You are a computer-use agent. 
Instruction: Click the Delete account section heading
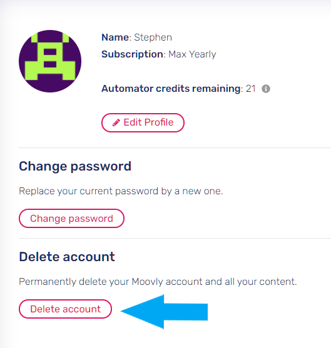click(67, 257)
